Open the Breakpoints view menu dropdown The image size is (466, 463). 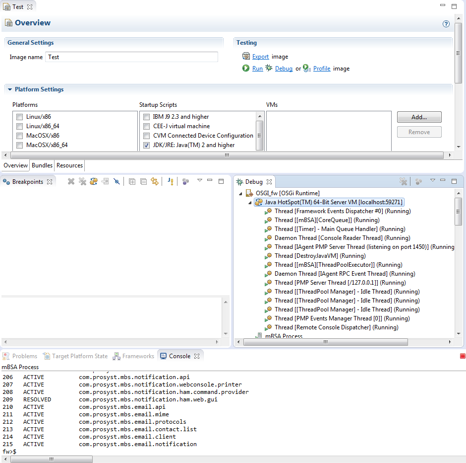[x=199, y=181]
